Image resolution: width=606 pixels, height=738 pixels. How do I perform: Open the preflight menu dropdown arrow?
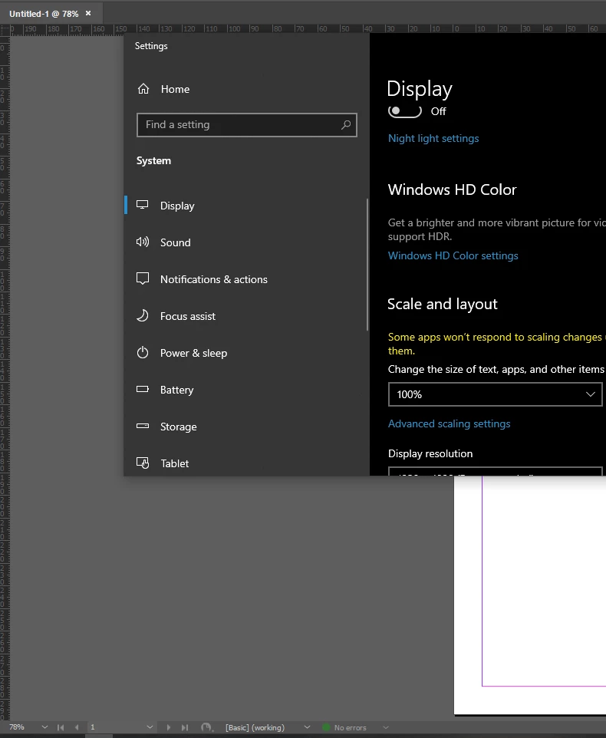point(386,727)
